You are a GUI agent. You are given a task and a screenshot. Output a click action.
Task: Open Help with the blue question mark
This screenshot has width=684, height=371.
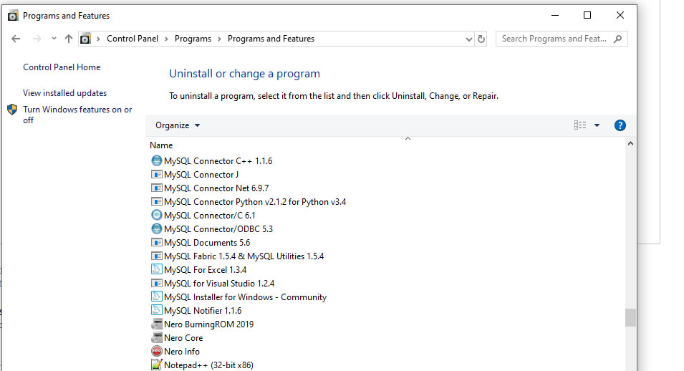click(620, 125)
